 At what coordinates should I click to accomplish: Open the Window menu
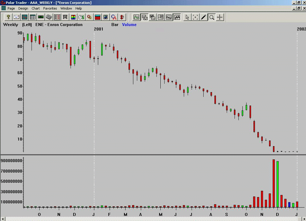click(x=66, y=8)
